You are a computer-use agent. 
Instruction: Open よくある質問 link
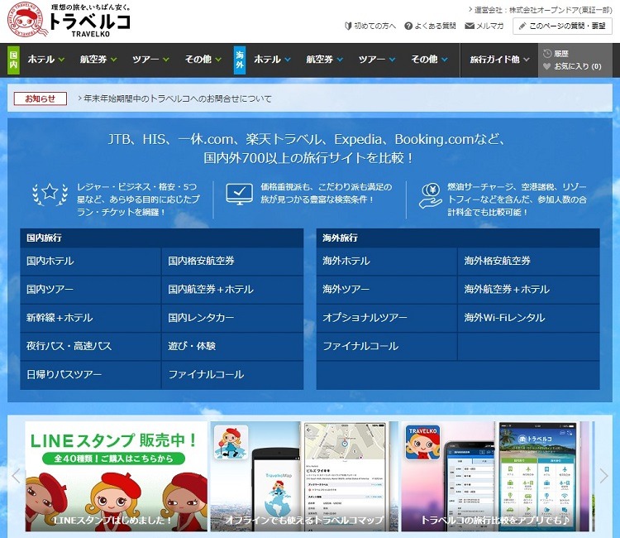pyautogui.click(x=435, y=26)
